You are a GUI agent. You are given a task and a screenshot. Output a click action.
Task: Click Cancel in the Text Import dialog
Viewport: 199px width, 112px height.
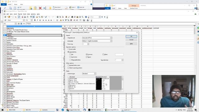(x=131, y=40)
